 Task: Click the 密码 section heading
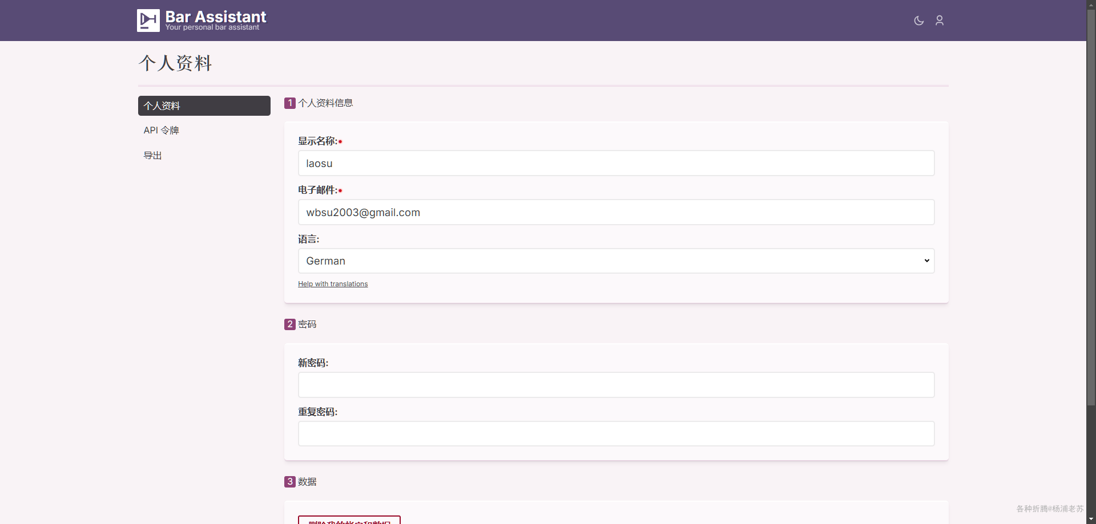307,324
